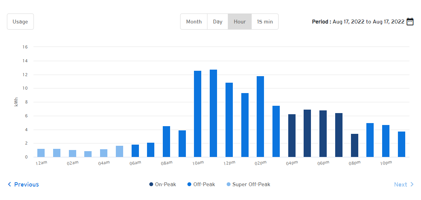Click the 10am usage bar
Viewport: 421px width, 200px height.
pos(198,114)
